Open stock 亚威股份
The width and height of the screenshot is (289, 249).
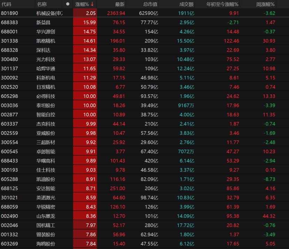[x=46, y=133]
